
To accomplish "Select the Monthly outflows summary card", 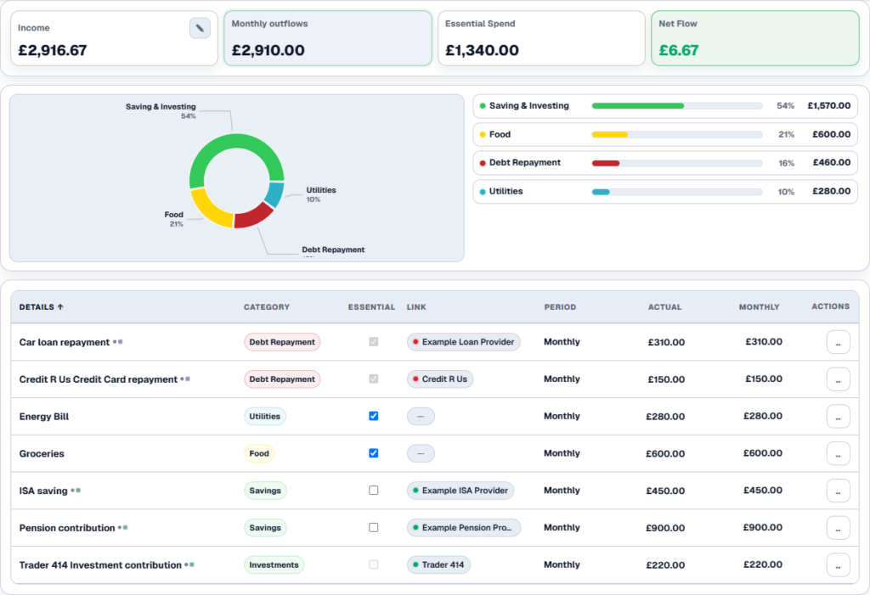I will tap(328, 38).
